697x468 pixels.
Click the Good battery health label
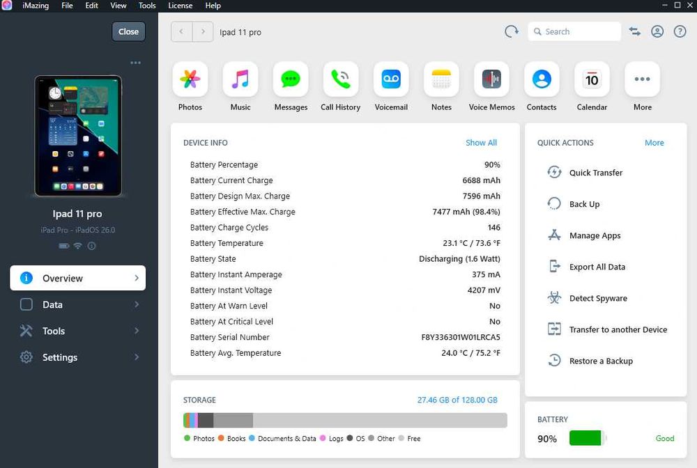664,438
